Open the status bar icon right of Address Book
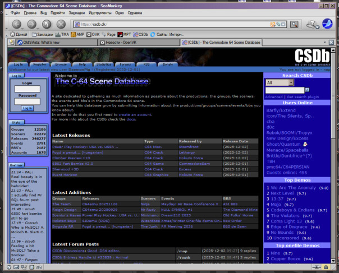 pyautogui.click(x=39, y=267)
